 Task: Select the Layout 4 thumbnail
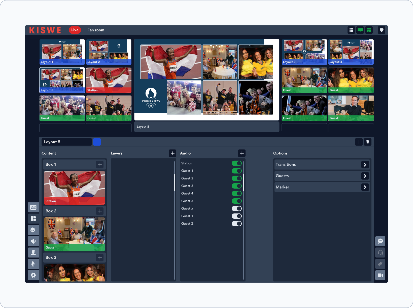(351, 52)
